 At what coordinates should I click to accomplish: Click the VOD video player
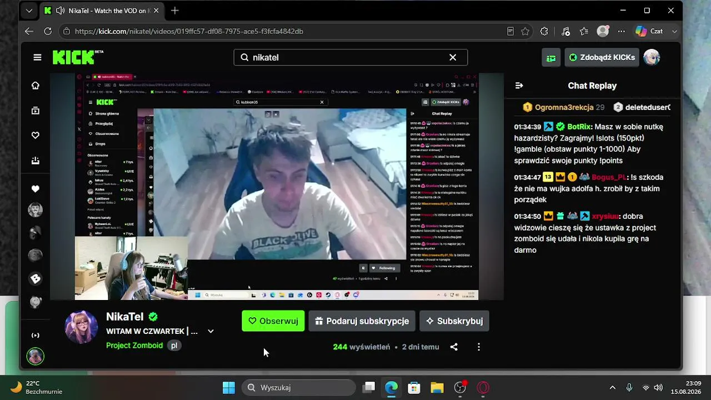[277, 186]
